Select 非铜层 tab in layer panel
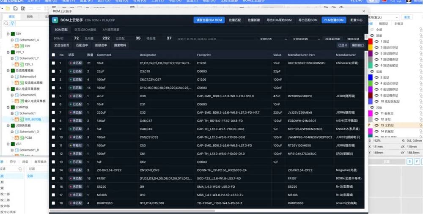 point(399,24)
